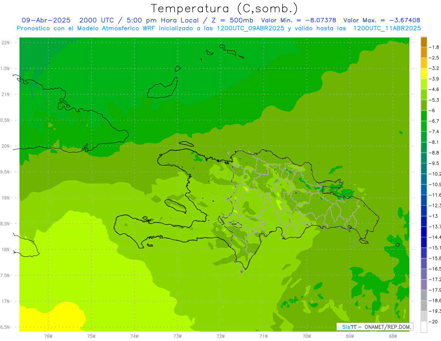
Task: Click the '74W' longitude label
Action: tap(135, 336)
